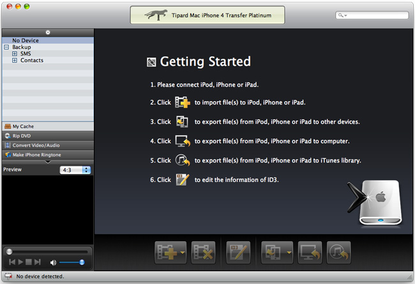The width and height of the screenshot is (415, 284).
Task: Select the Contacts item in the tree
Action: click(32, 61)
